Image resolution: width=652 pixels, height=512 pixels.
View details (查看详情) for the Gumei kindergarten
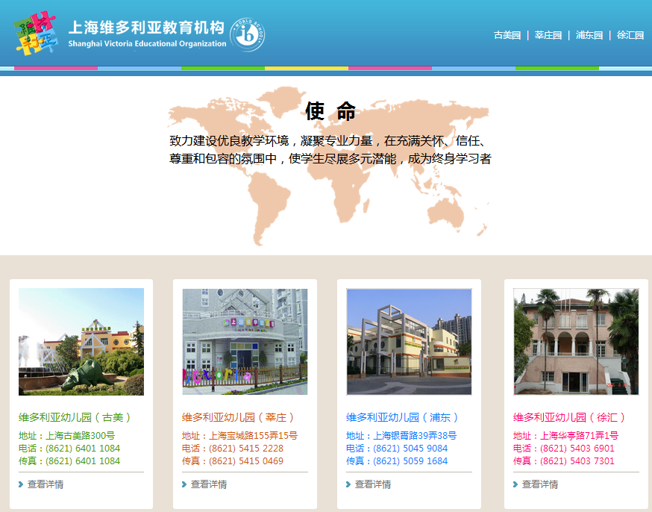click(x=46, y=484)
